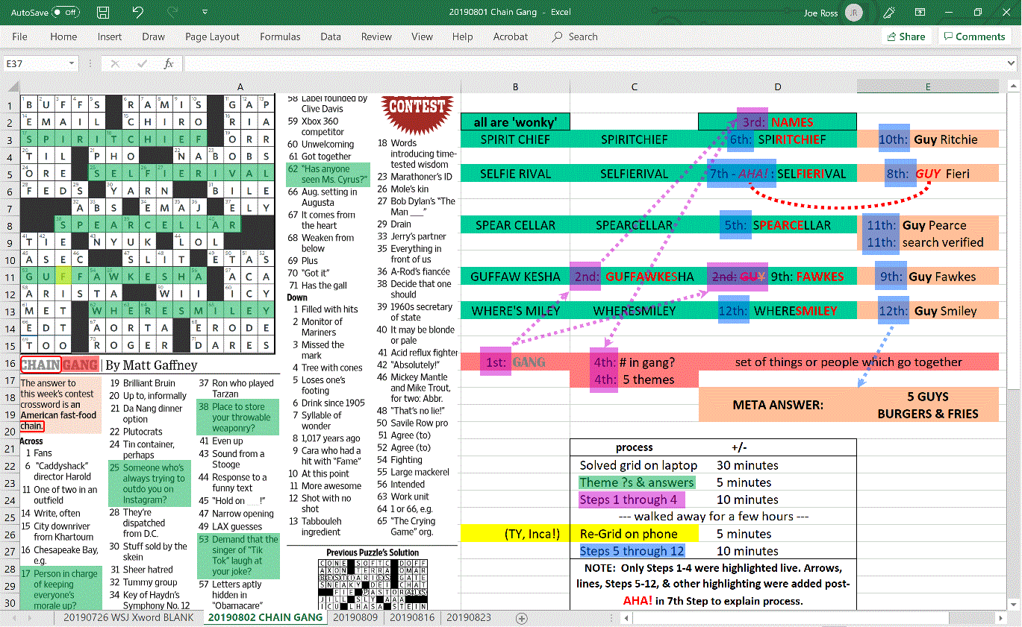Click the Search magnifier box

tap(575, 37)
